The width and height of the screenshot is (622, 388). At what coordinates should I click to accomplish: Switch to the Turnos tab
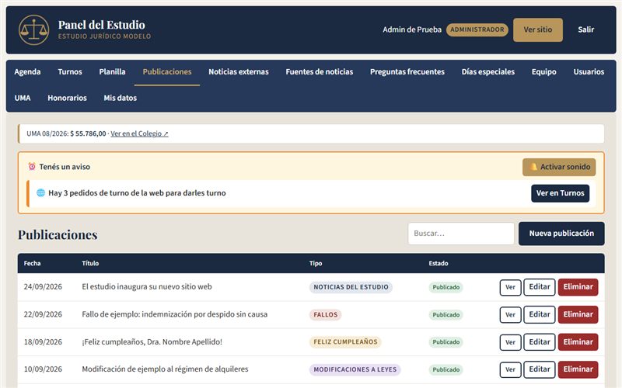70,71
